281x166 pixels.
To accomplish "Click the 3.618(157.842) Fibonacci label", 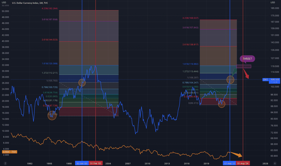I will tap(190, 28).
